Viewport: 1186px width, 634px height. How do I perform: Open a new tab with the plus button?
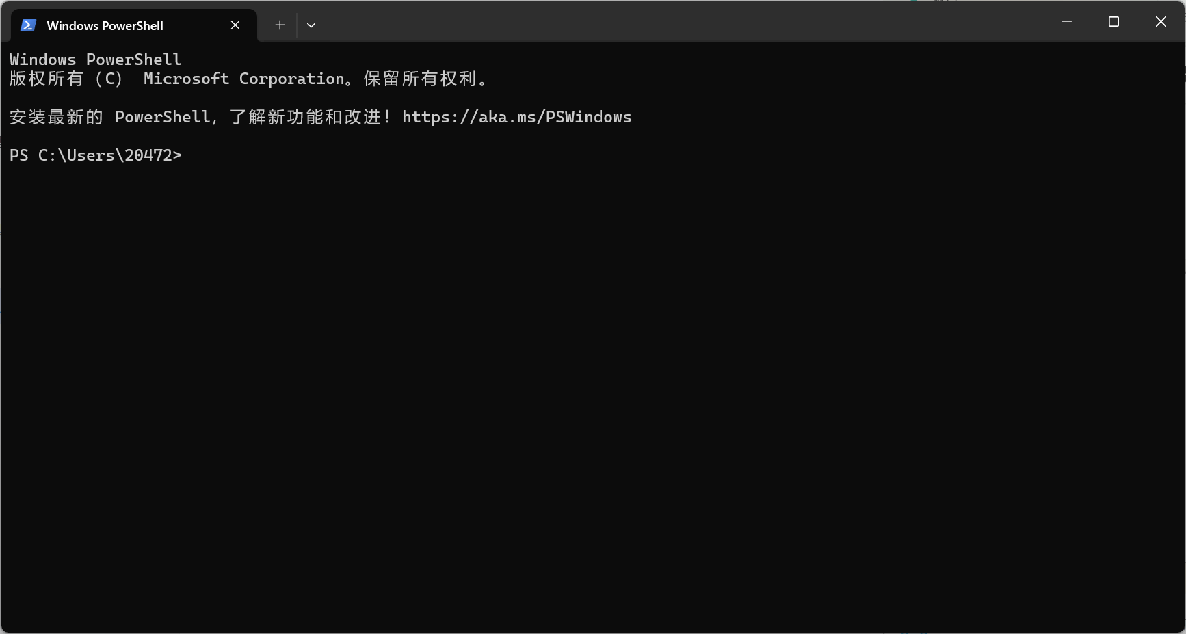tap(280, 25)
